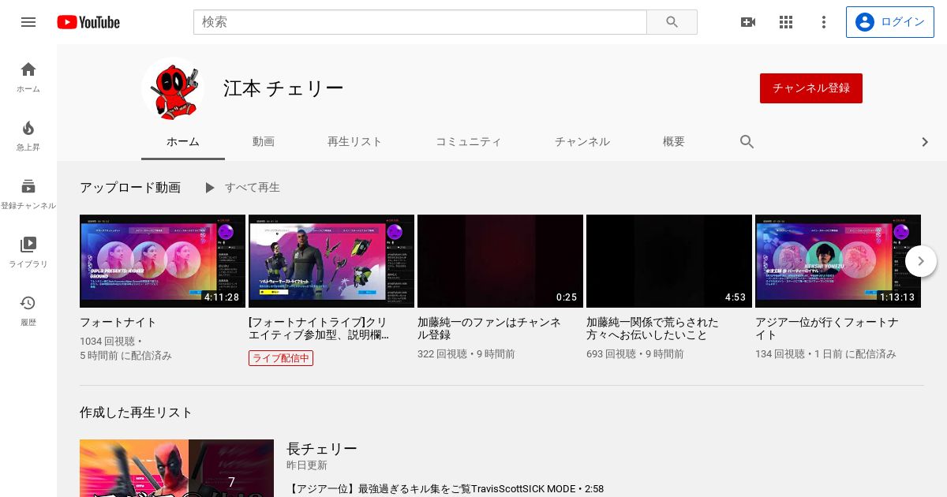Open 履歴 history in sidebar

coord(28,311)
